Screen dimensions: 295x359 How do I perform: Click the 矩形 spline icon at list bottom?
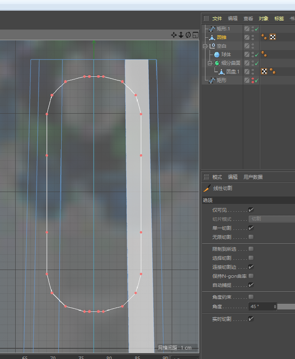(212, 80)
